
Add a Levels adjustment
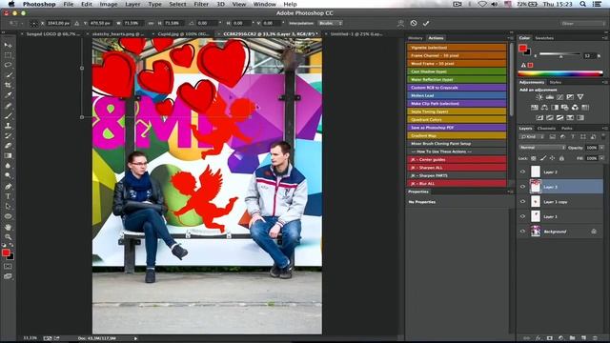point(549,97)
